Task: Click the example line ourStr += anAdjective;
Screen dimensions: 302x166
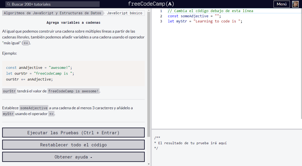Action: pos(29,79)
